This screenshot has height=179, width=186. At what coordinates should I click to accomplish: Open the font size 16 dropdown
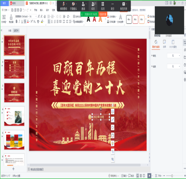[x=33, y=16]
